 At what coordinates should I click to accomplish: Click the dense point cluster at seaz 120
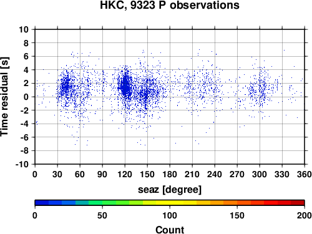click(125, 85)
